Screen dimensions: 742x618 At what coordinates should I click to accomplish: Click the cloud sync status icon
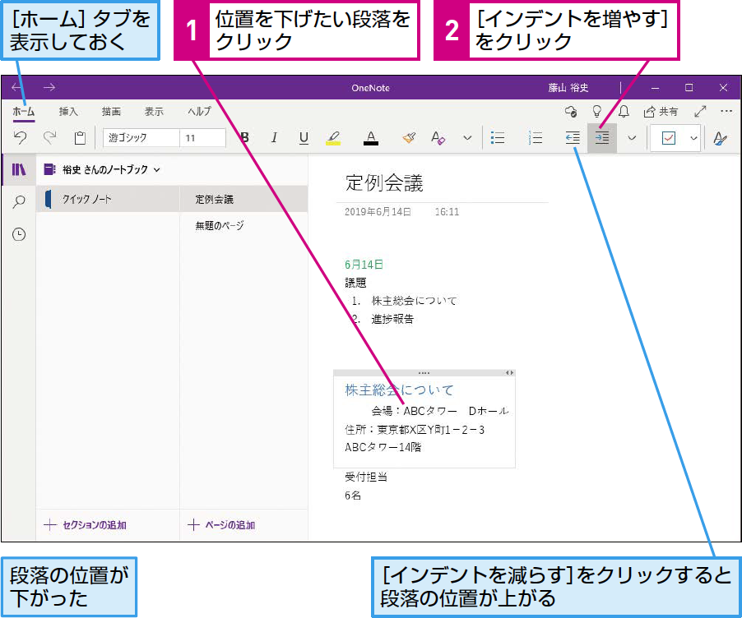571,112
